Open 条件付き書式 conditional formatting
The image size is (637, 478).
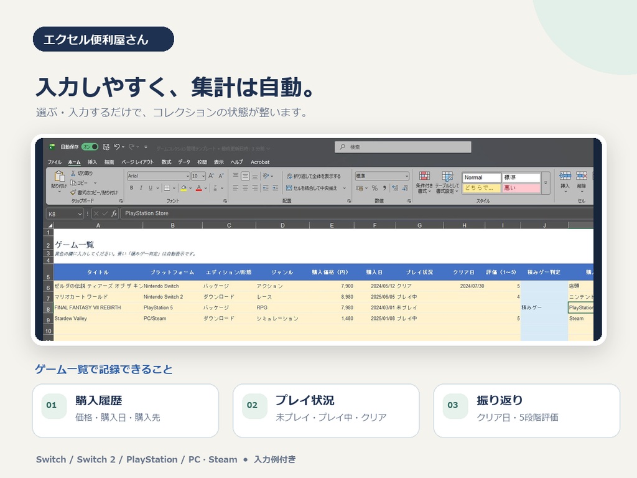tap(424, 182)
